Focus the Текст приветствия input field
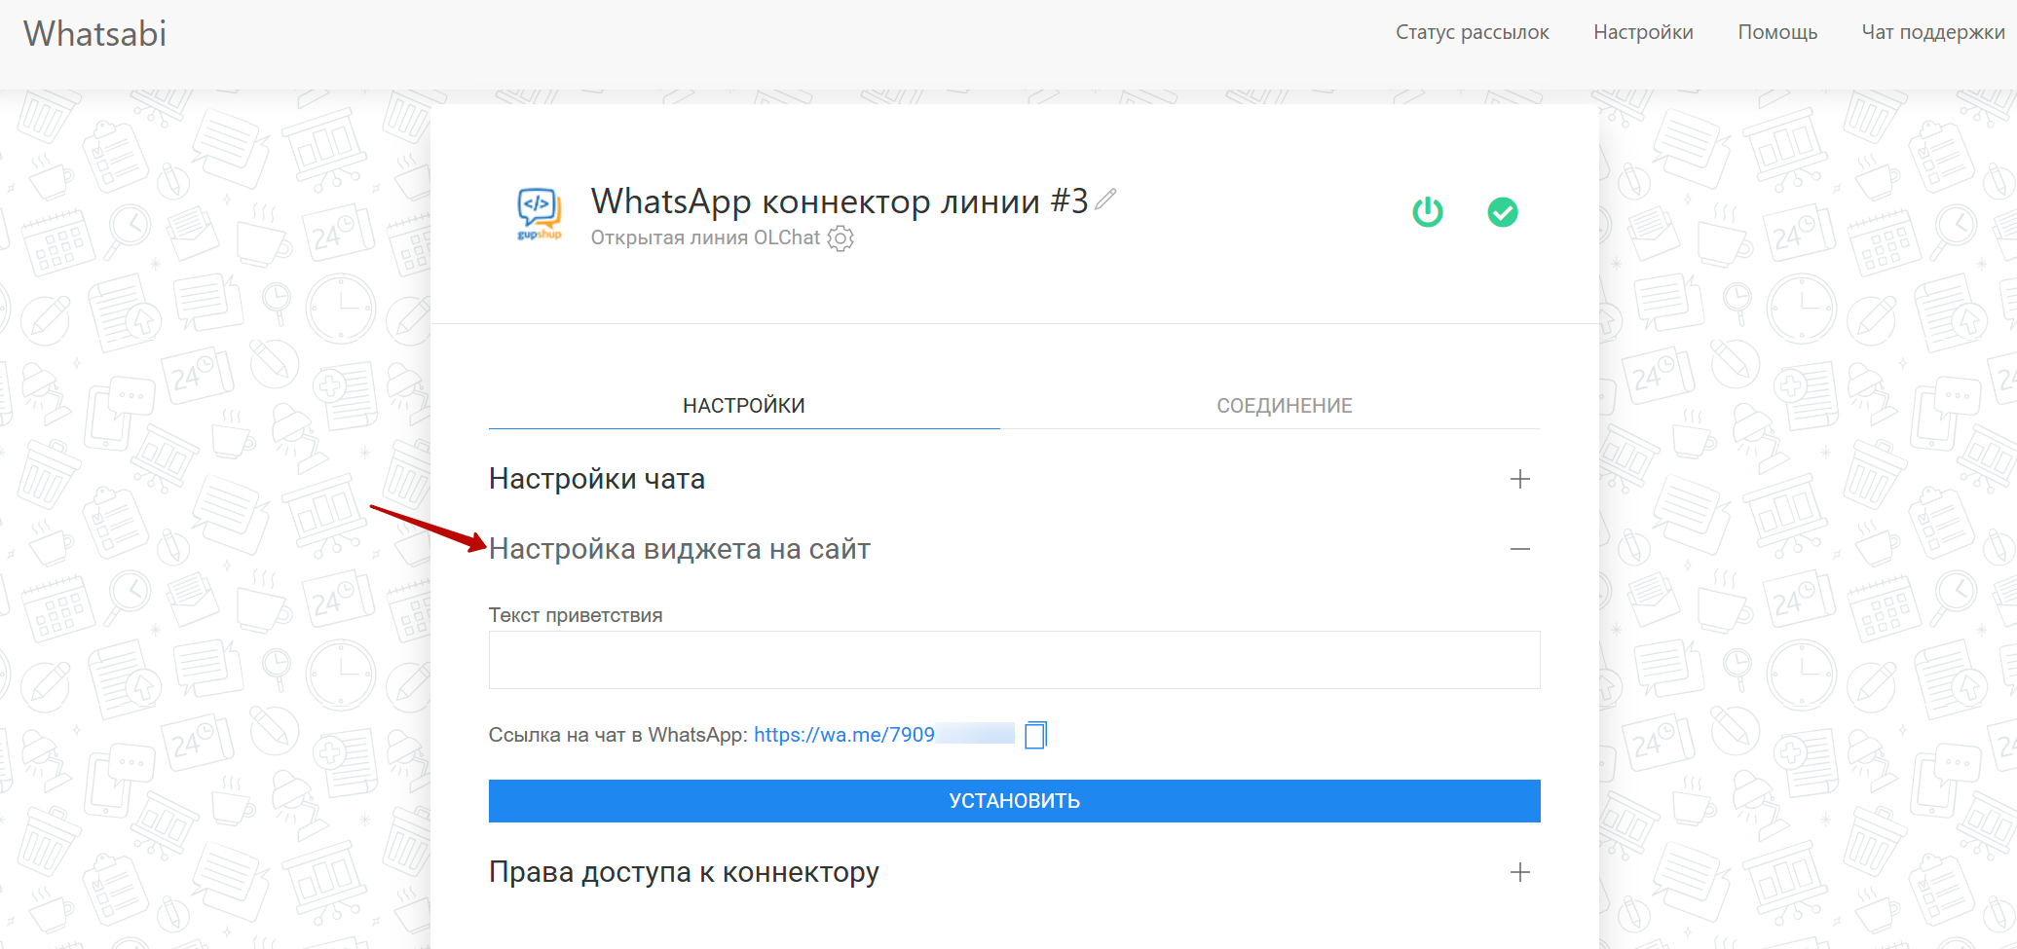 click(x=1015, y=660)
